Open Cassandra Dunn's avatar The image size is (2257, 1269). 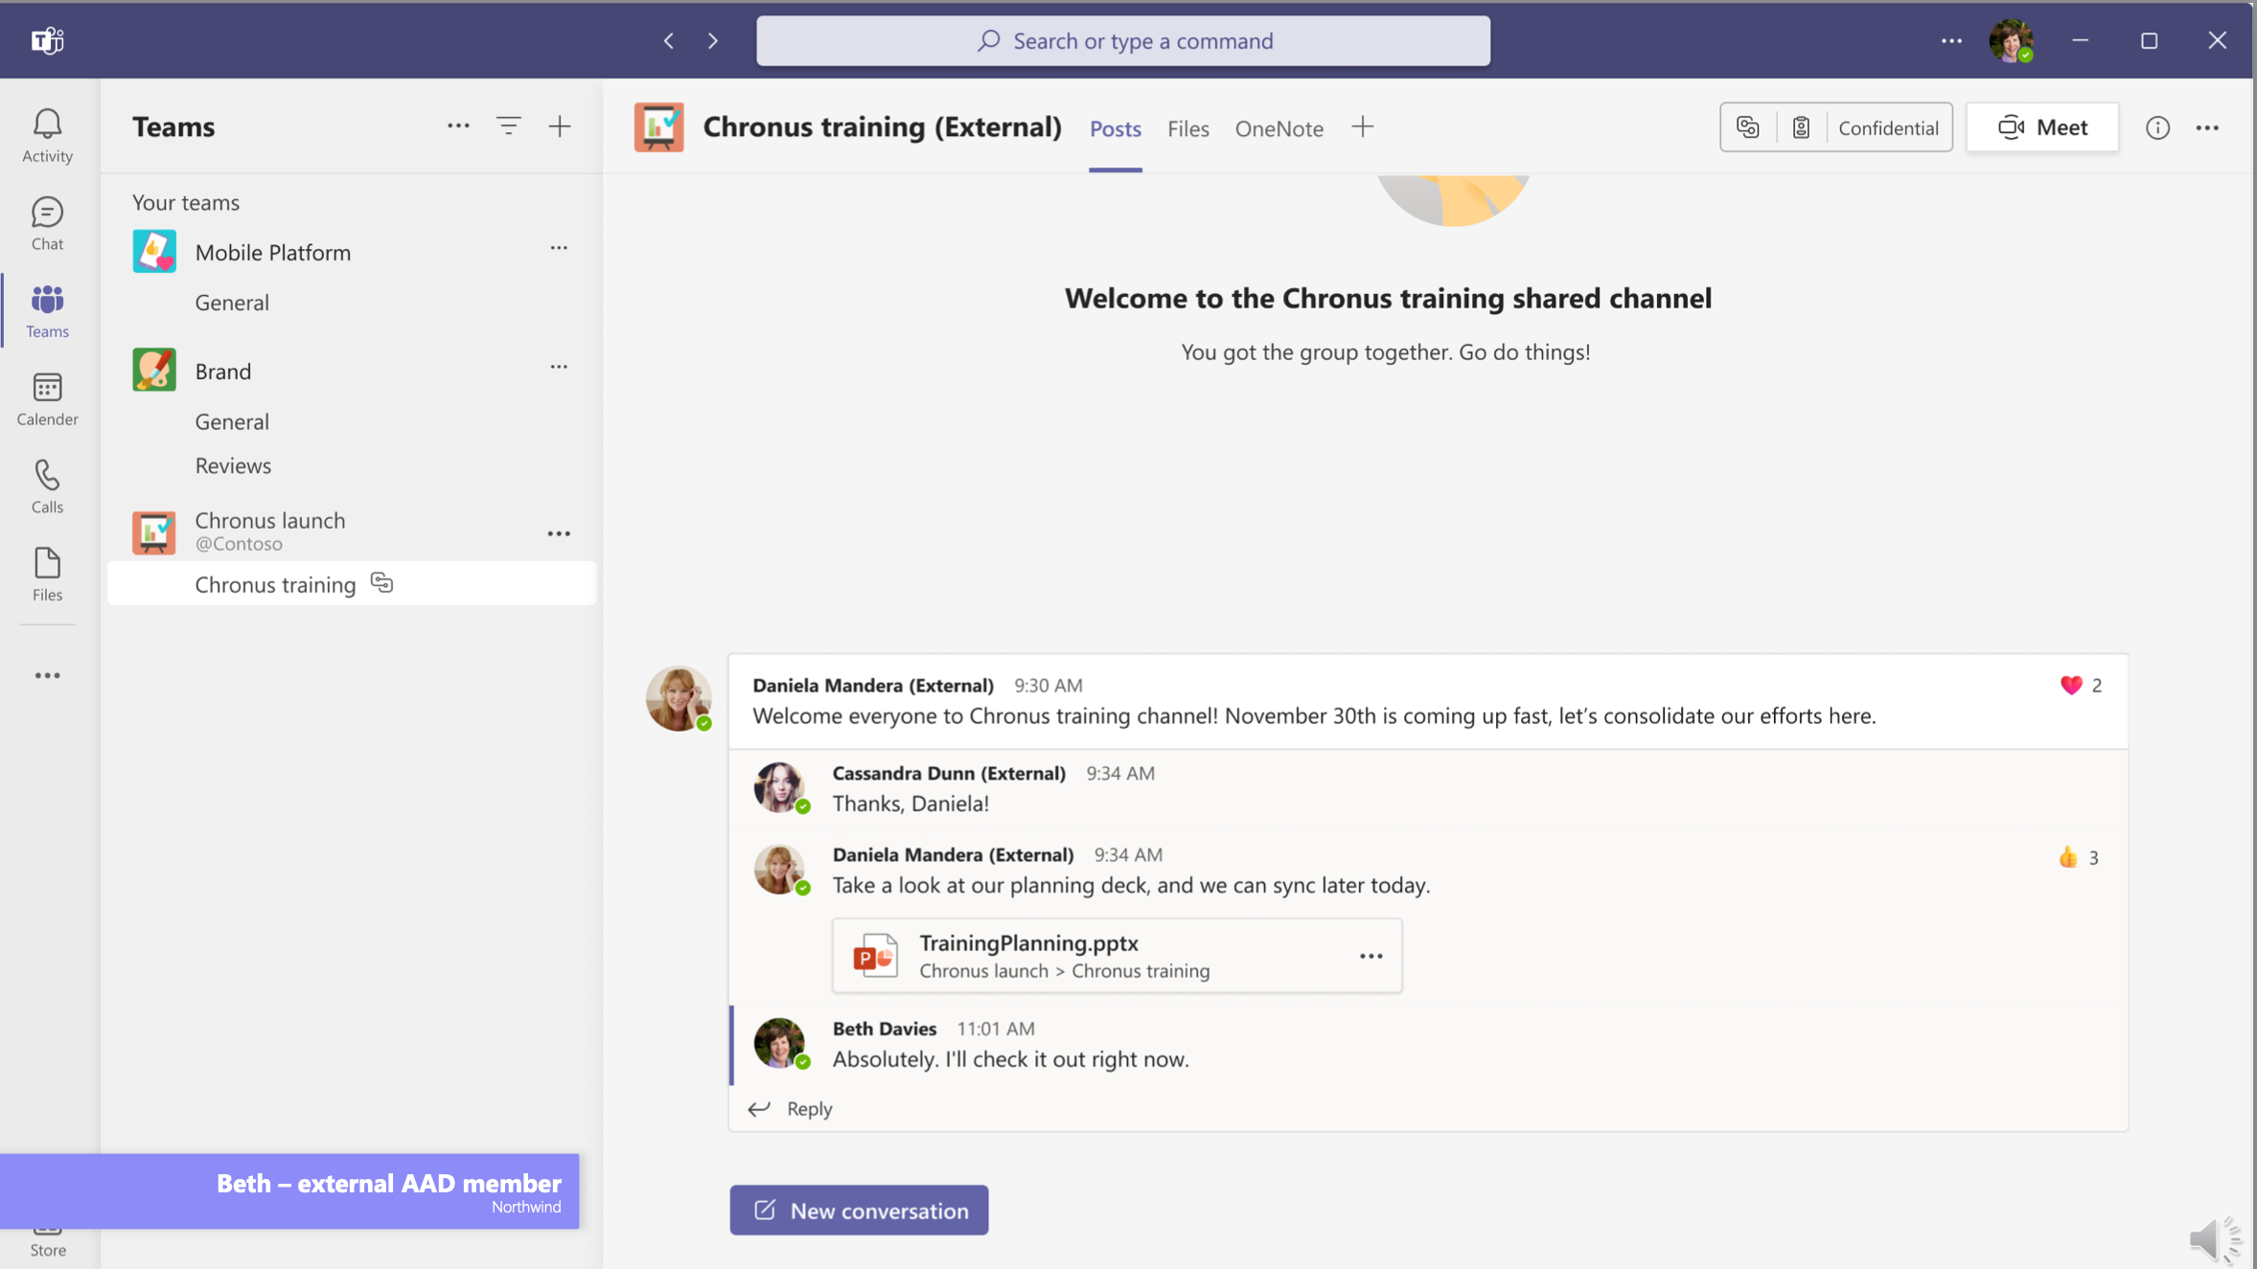click(x=780, y=787)
